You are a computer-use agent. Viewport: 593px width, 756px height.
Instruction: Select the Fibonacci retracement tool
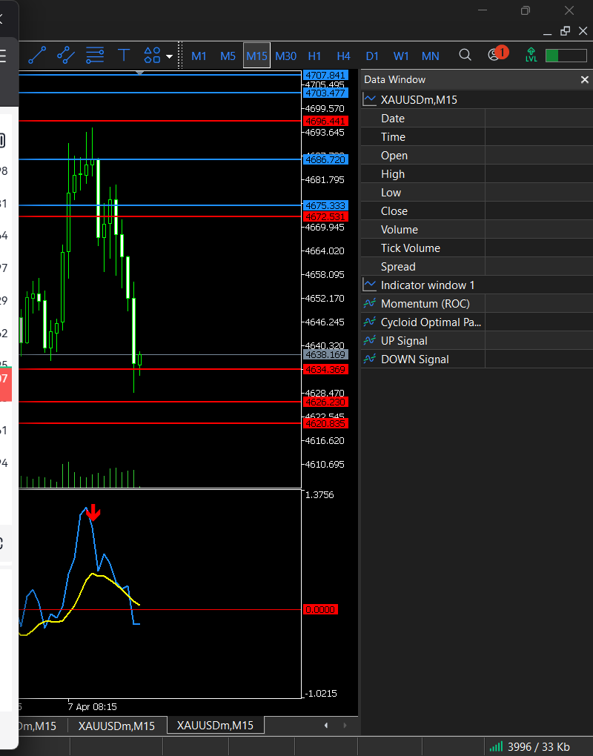pos(95,55)
